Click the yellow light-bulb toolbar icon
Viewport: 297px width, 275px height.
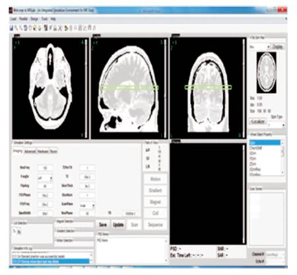coord(34,28)
